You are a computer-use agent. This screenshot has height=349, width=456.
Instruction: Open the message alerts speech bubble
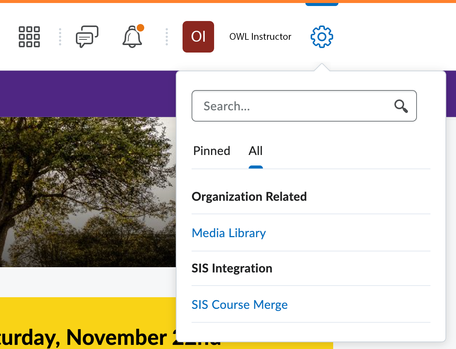coord(87,36)
